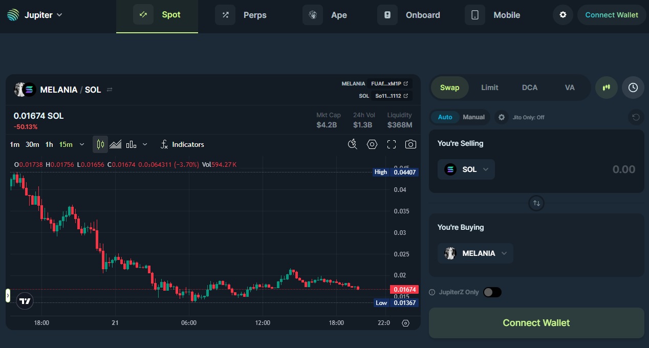
Task: Click the quick search lightning icon
Action: tap(352, 144)
